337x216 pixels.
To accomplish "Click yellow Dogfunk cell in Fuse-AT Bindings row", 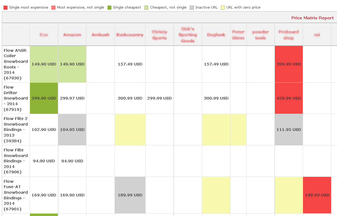I will pyautogui.click(x=216, y=195).
